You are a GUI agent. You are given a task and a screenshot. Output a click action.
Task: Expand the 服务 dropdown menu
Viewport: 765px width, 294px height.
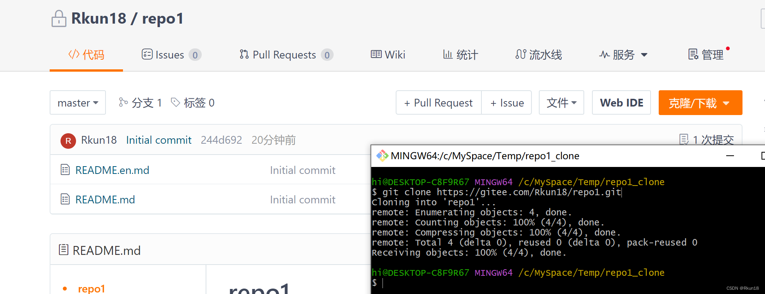[x=623, y=55]
